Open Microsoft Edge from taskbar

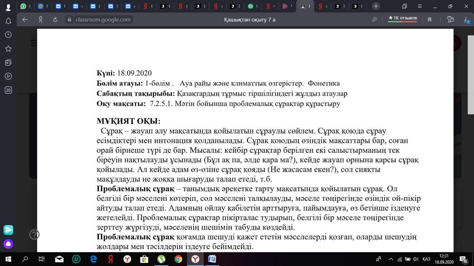(93, 259)
